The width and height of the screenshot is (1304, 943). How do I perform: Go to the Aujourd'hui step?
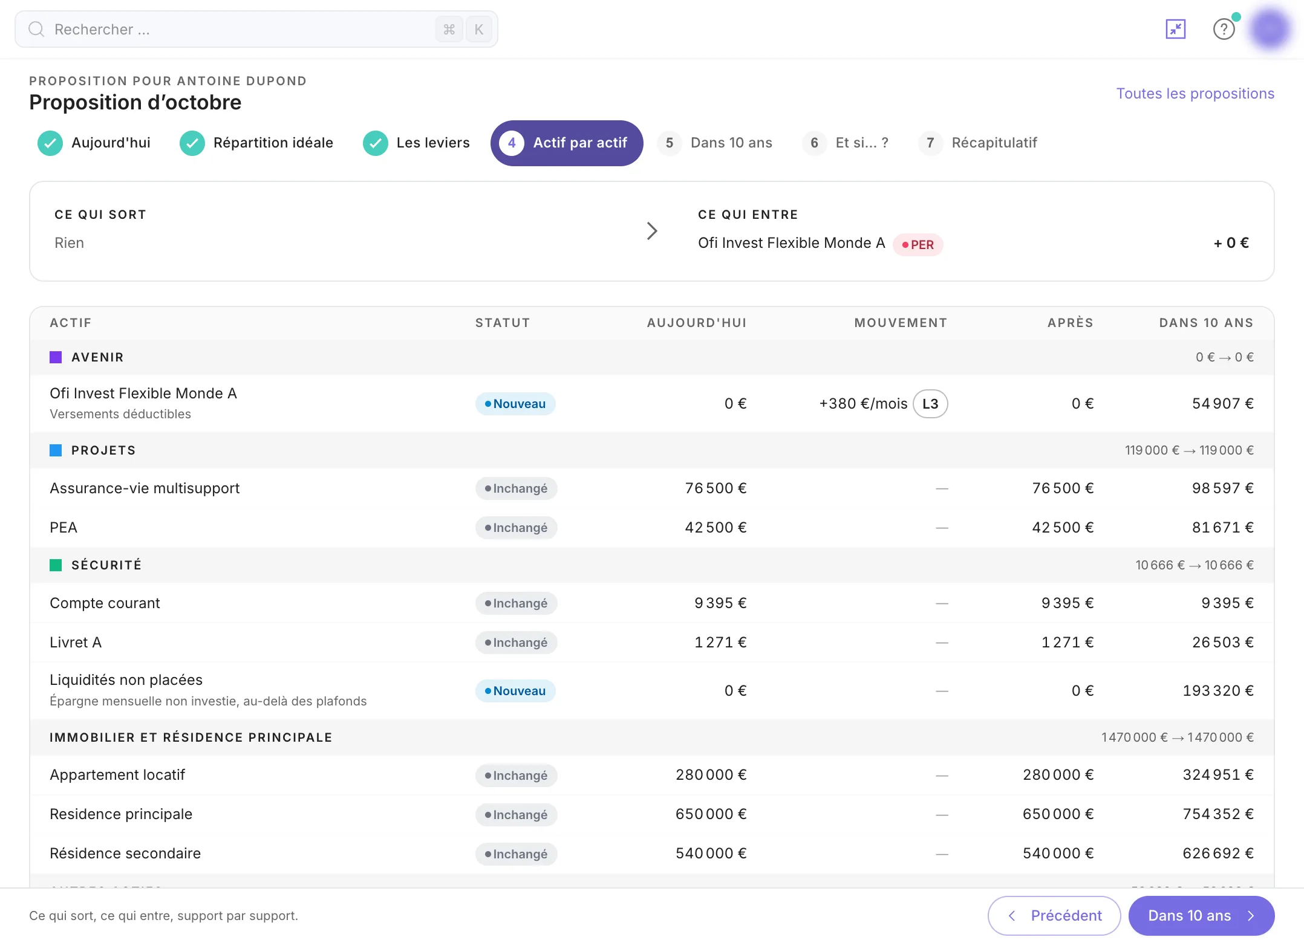pos(94,143)
